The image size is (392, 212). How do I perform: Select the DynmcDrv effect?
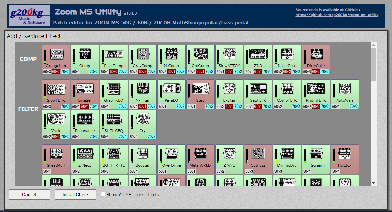click(x=287, y=159)
